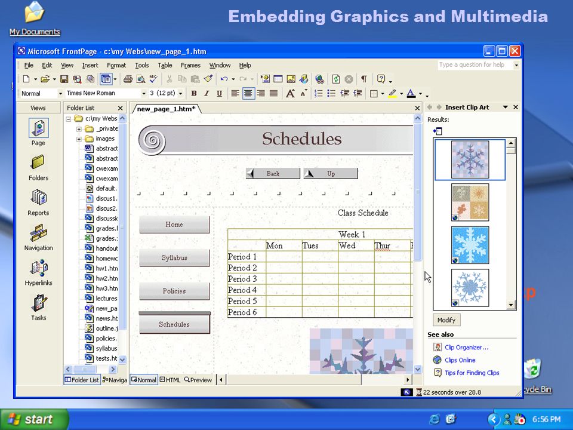This screenshot has height=430, width=573.
Task: Click the Increase Indent icon
Action: pyautogui.click(x=357, y=94)
